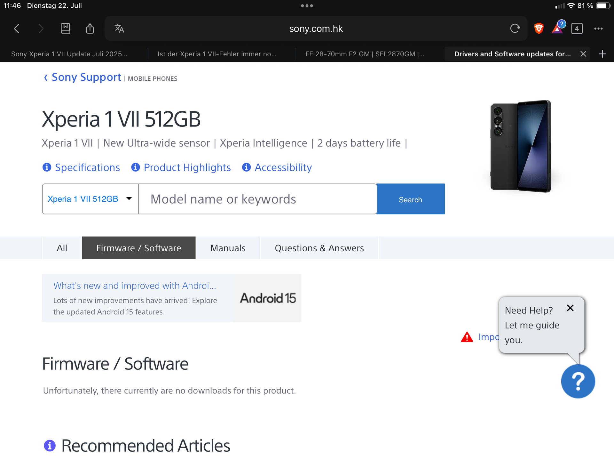This screenshot has height=461, width=614.
Task: Click the Model name or keywords field
Action: (258, 199)
